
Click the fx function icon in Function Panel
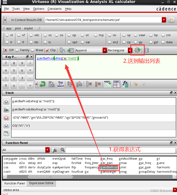54,150
